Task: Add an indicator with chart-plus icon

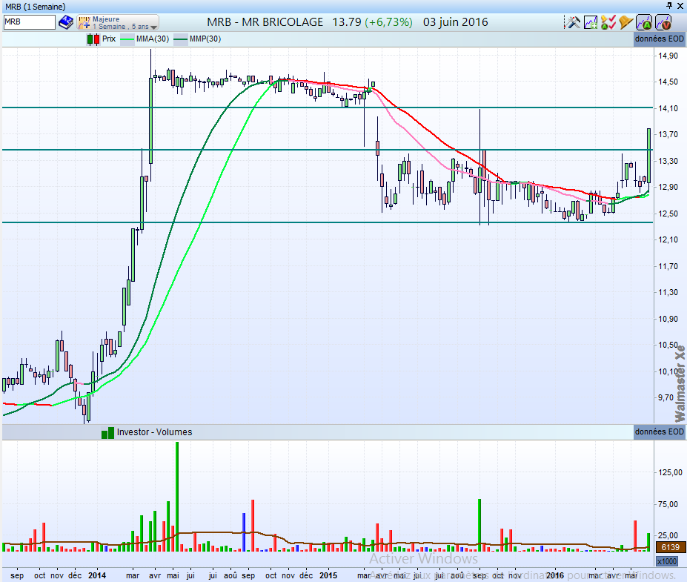Action: [x=590, y=22]
